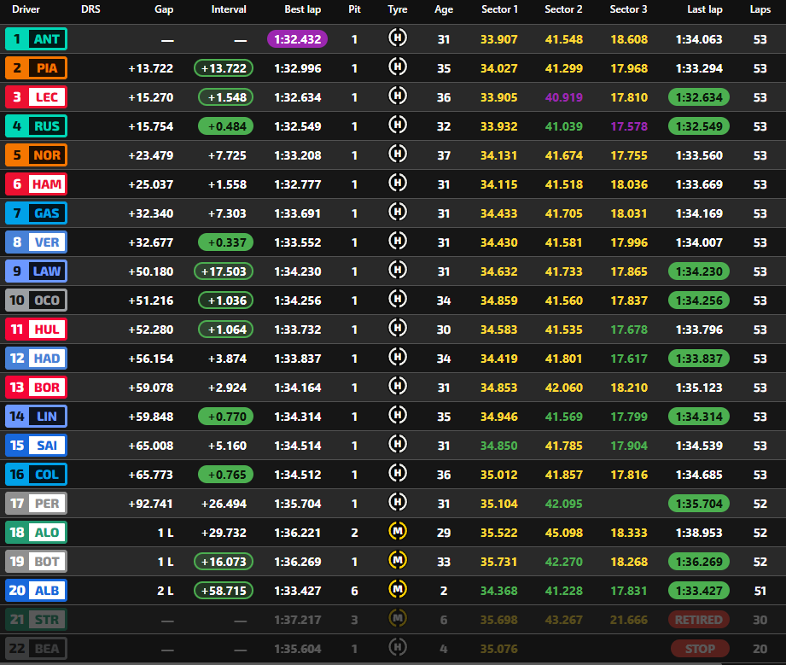Viewport: 786px width, 665px height.
Task: Click the green 1:32.634 last lap for LEC
Action: pos(699,97)
